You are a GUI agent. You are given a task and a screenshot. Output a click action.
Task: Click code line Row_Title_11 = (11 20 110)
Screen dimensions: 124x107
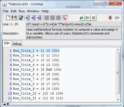(38, 98)
